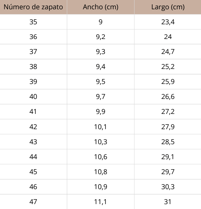Select the width value 11,1

tap(101, 202)
